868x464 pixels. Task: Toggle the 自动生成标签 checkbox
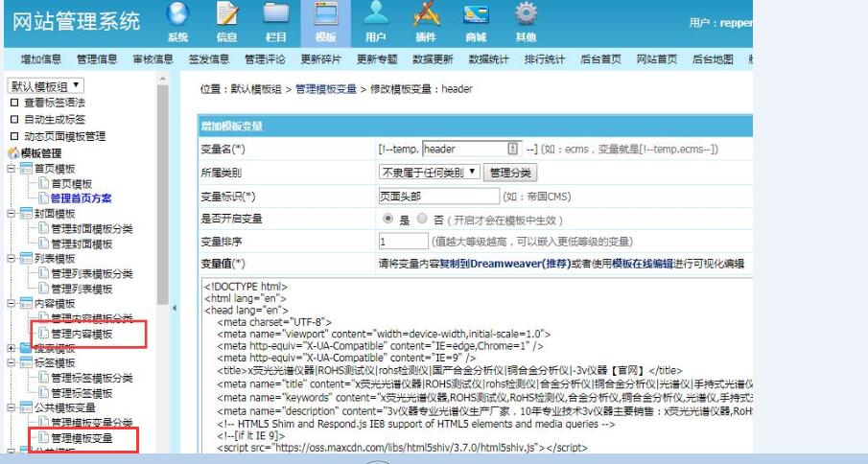point(14,120)
